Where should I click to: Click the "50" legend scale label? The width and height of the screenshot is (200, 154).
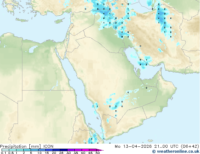[x=97, y=153]
